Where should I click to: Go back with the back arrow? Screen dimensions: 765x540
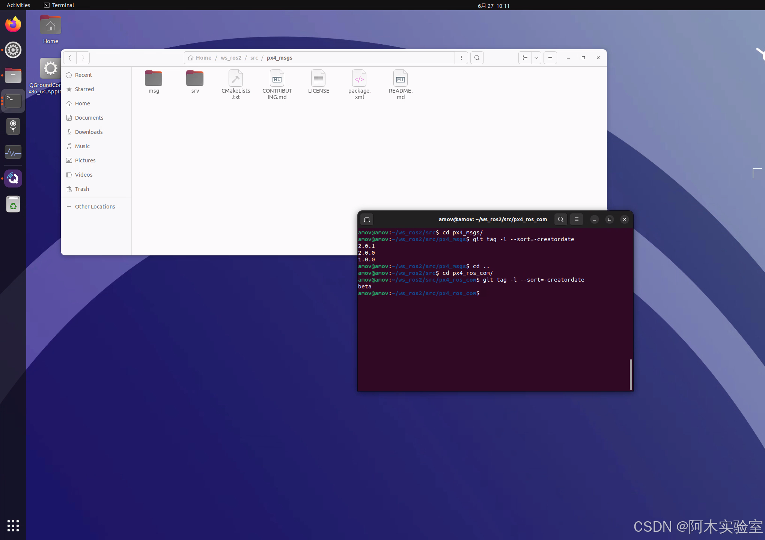point(70,58)
